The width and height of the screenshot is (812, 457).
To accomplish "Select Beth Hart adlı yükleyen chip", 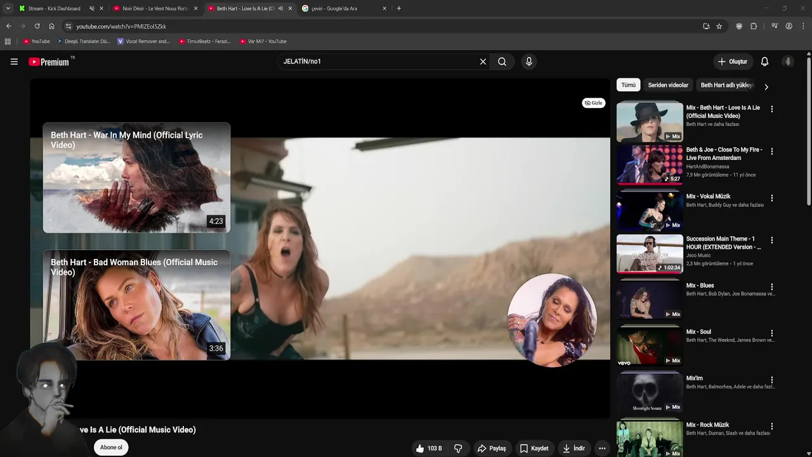I will (727, 85).
